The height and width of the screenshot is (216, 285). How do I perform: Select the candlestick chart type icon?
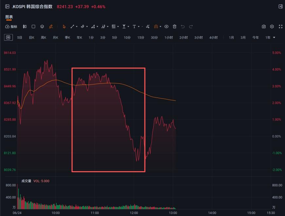click(x=25, y=27)
